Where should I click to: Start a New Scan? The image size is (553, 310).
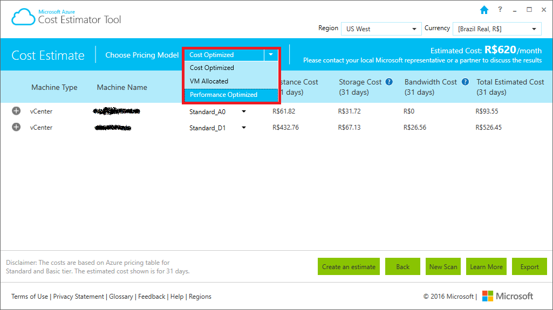(x=443, y=266)
